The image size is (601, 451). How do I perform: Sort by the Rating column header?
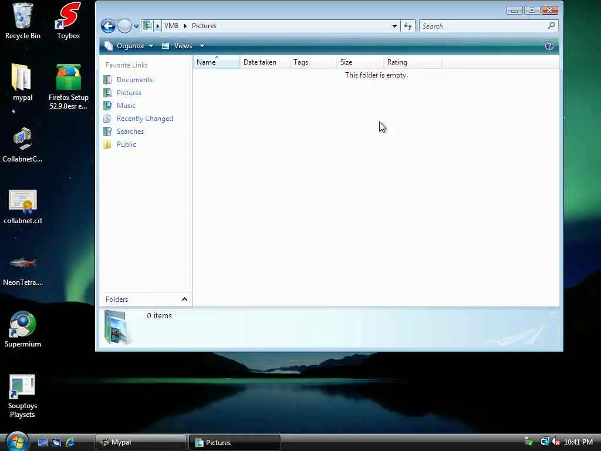point(413,62)
